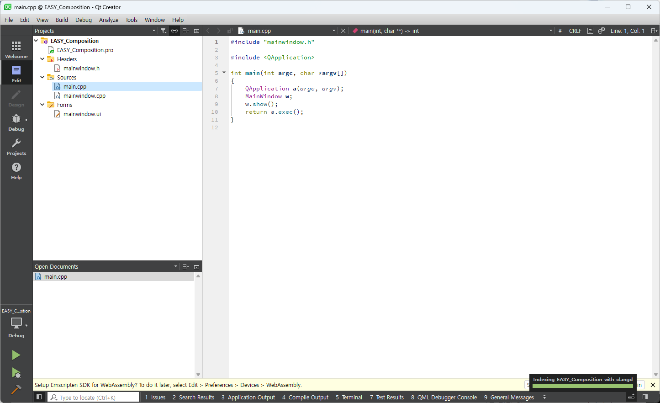Open the Build menu
This screenshot has height=403, width=660.
coord(62,20)
